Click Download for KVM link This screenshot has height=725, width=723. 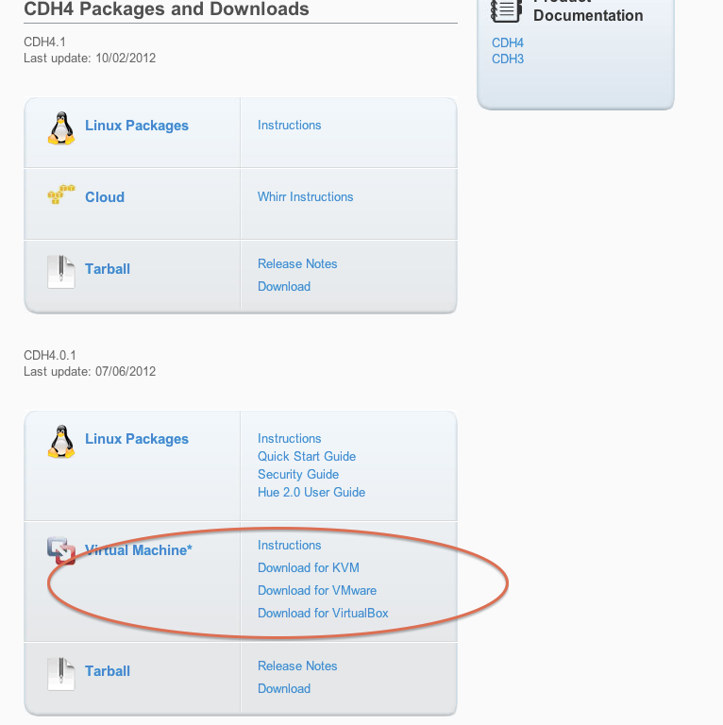tap(309, 567)
